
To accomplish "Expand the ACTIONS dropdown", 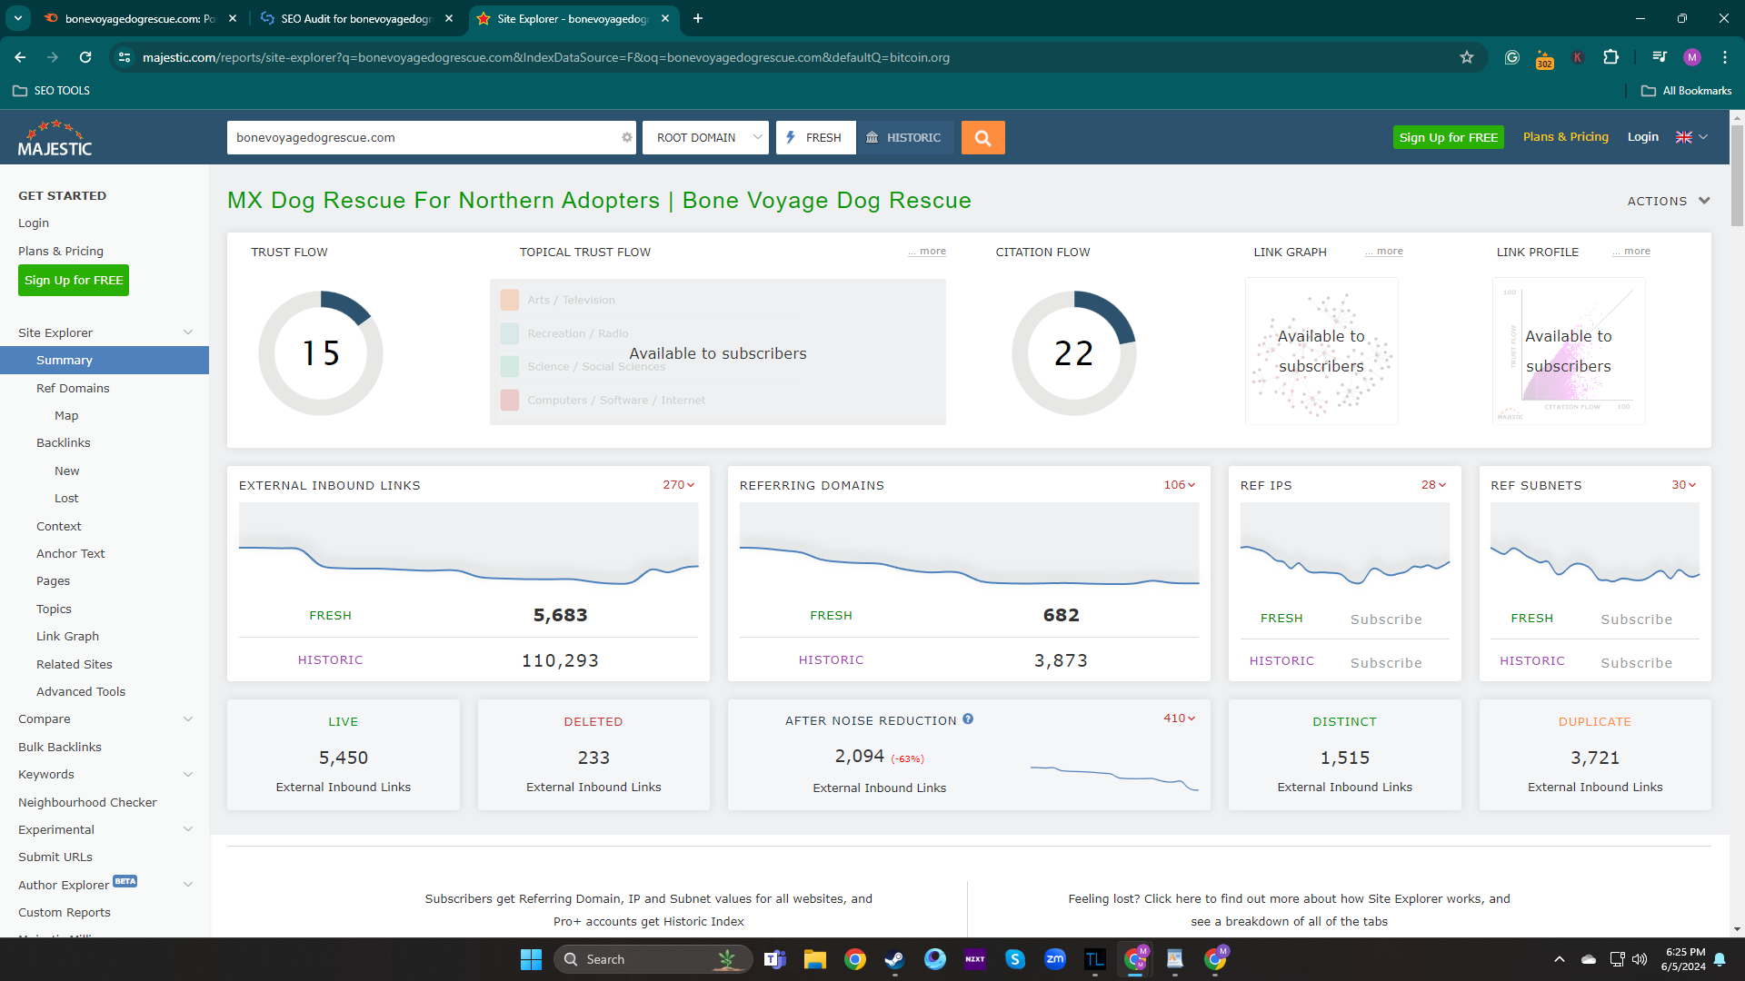I will pos(1668,201).
